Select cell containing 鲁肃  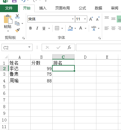click(x=19, y=74)
